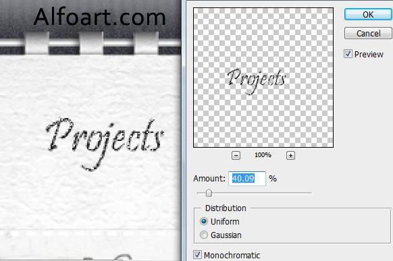Cancel the Add Noise dialog
393x261 pixels.
pos(368,33)
